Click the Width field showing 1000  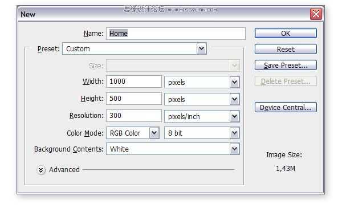pyautogui.click(x=134, y=81)
